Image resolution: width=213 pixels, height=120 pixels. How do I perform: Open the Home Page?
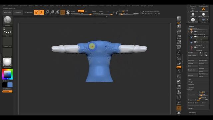tap(7, 13)
